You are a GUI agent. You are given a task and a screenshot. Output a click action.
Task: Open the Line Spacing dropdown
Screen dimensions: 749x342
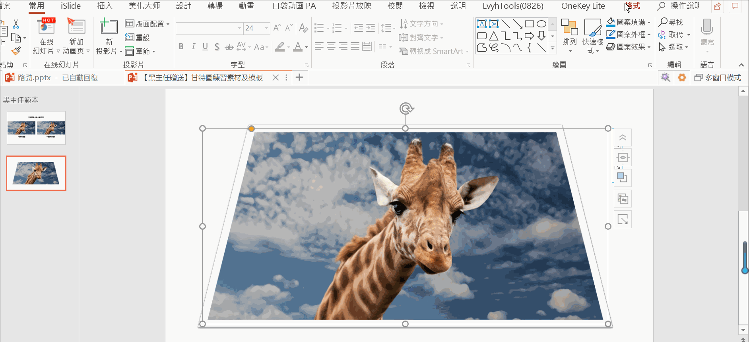388,28
